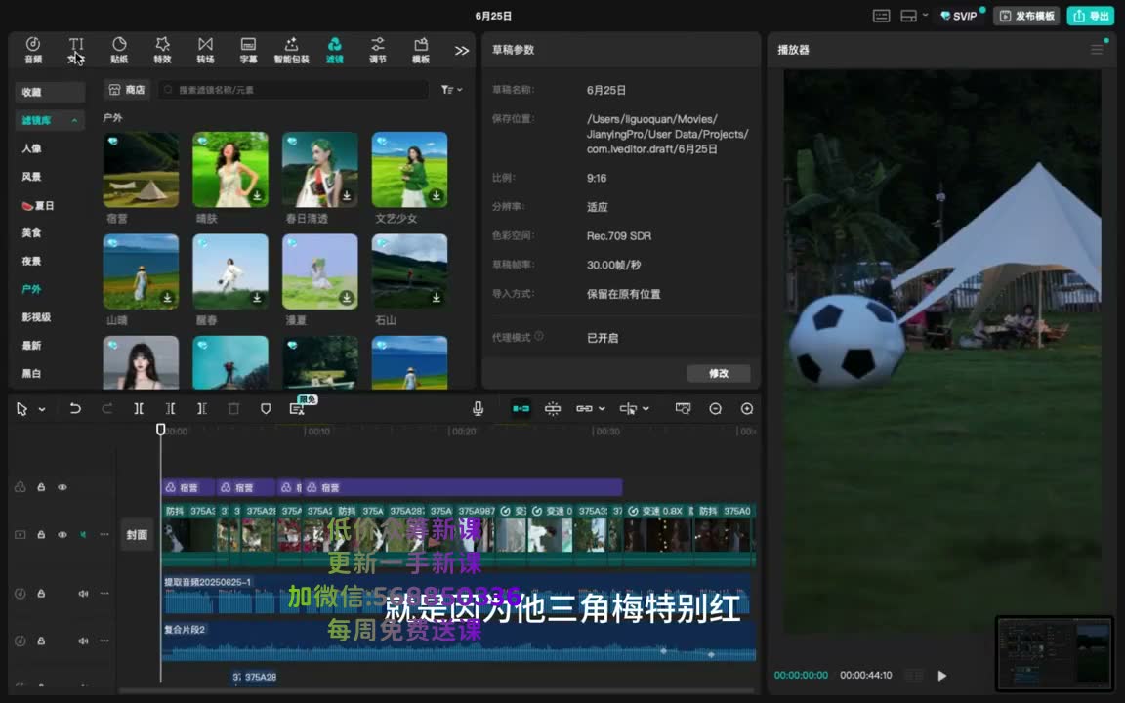Open the preview axis dropdown arrow
Viewport: 1125px width, 703px height.
[x=646, y=409]
